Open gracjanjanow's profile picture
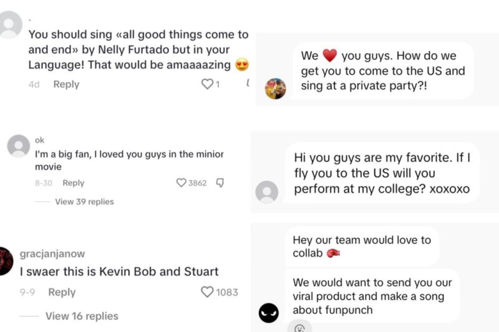The image size is (499, 332). click(6, 262)
